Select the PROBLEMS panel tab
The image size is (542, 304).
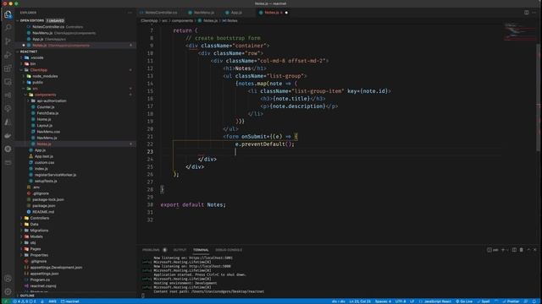tap(151, 250)
